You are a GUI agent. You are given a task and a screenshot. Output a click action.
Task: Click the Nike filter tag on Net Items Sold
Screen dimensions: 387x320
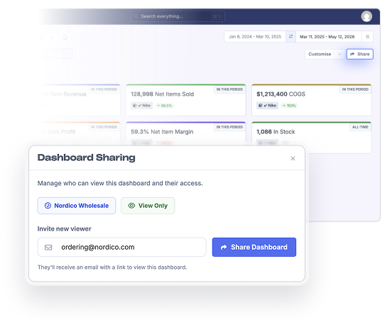pyautogui.click(x=142, y=106)
